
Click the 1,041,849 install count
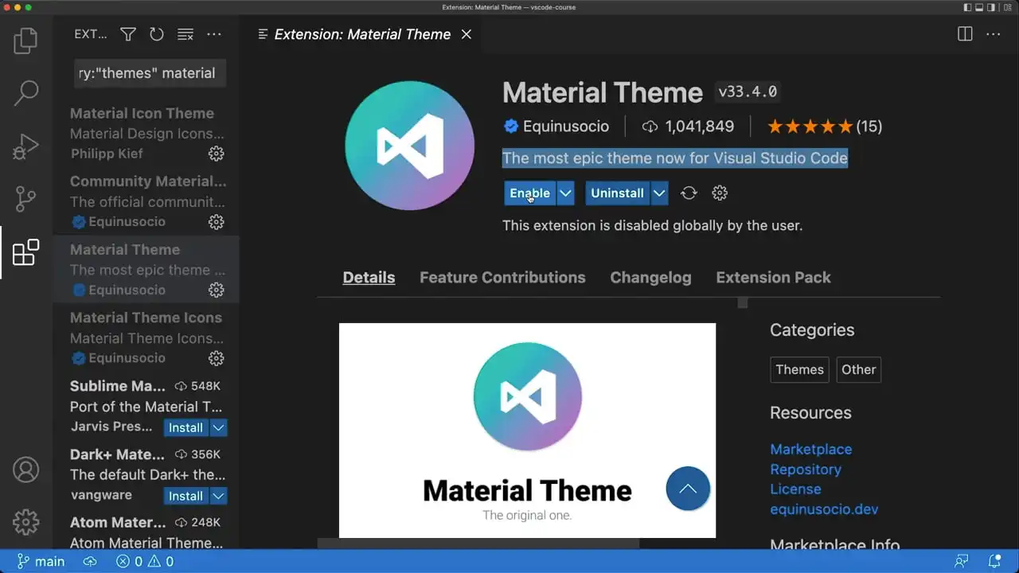689,127
